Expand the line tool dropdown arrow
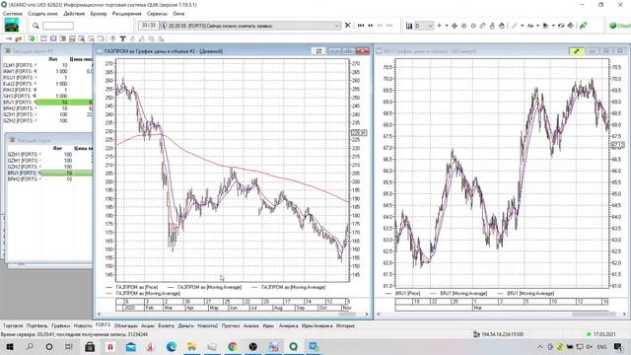The width and height of the screenshot is (631, 355). click(x=523, y=26)
